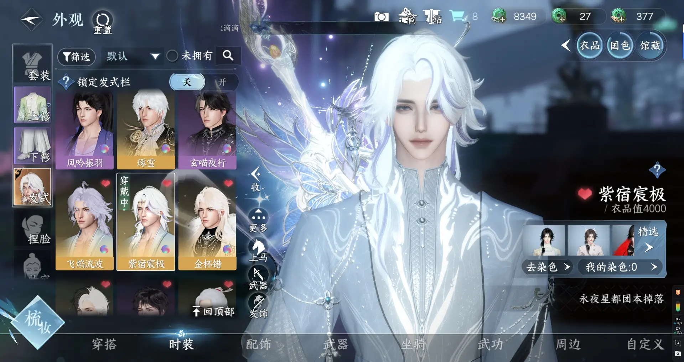The width and height of the screenshot is (684, 362).
Task: Open the 衣品 round button
Action: click(590, 45)
